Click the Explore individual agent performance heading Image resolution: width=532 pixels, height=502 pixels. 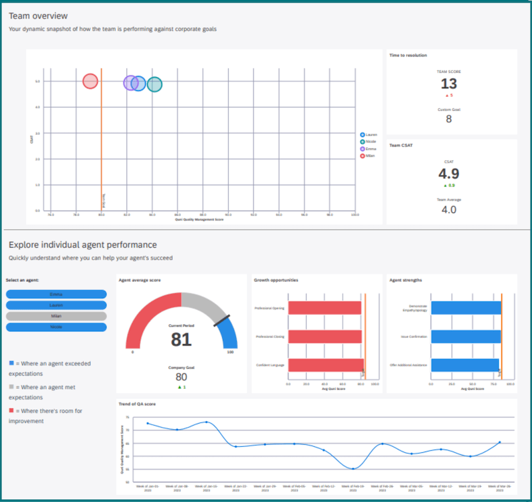pos(82,245)
